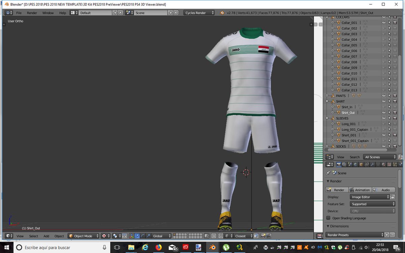Toggle visibility eye of Collar_001
405x253 pixels.
click(384, 23)
